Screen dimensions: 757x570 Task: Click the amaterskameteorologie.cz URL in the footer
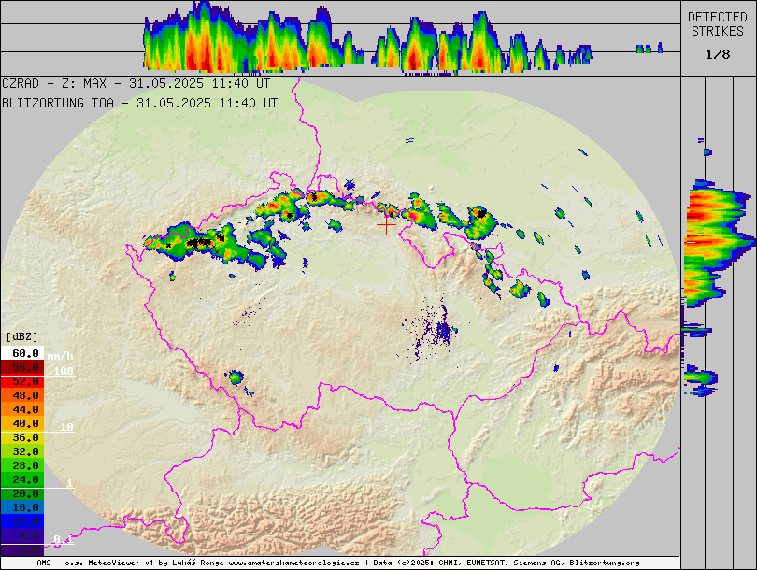pos(293,563)
